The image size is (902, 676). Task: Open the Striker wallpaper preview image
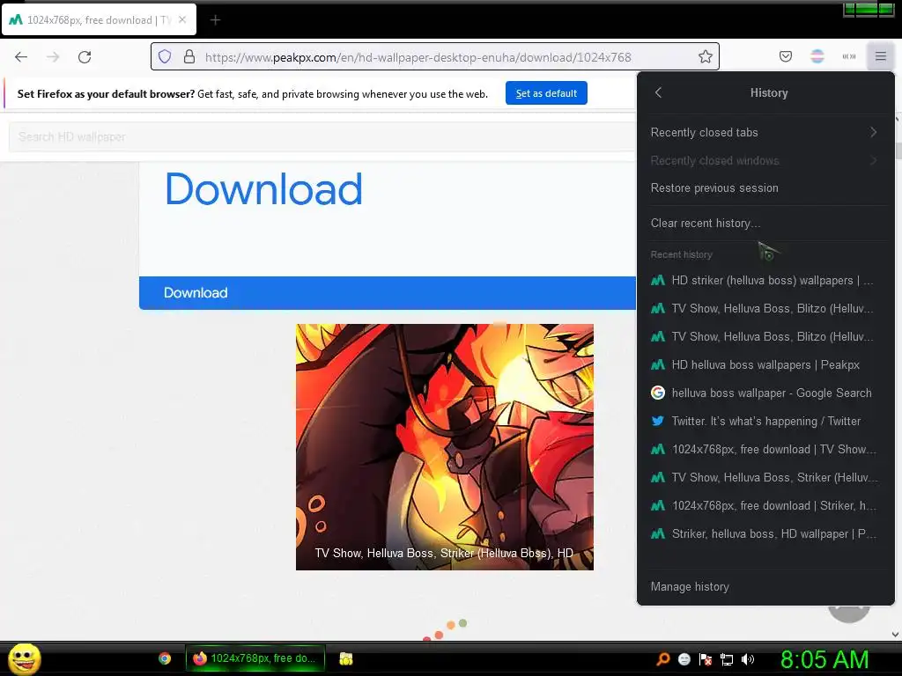click(444, 446)
